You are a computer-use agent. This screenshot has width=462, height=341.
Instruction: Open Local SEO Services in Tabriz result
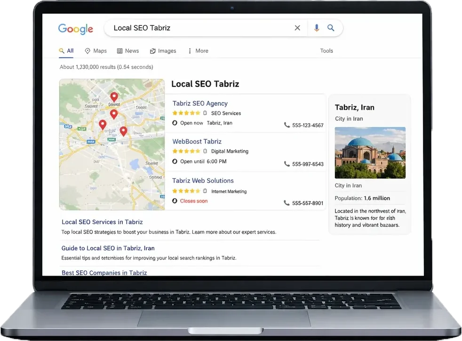click(x=102, y=222)
